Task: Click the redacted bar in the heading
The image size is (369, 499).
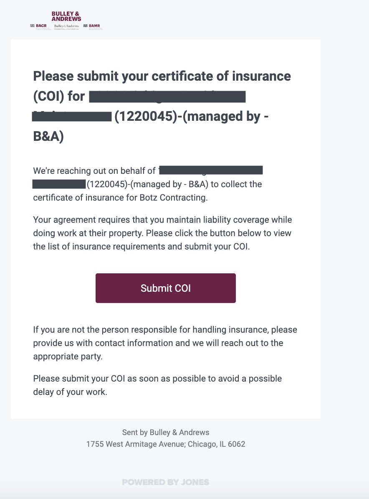Action: [x=167, y=97]
